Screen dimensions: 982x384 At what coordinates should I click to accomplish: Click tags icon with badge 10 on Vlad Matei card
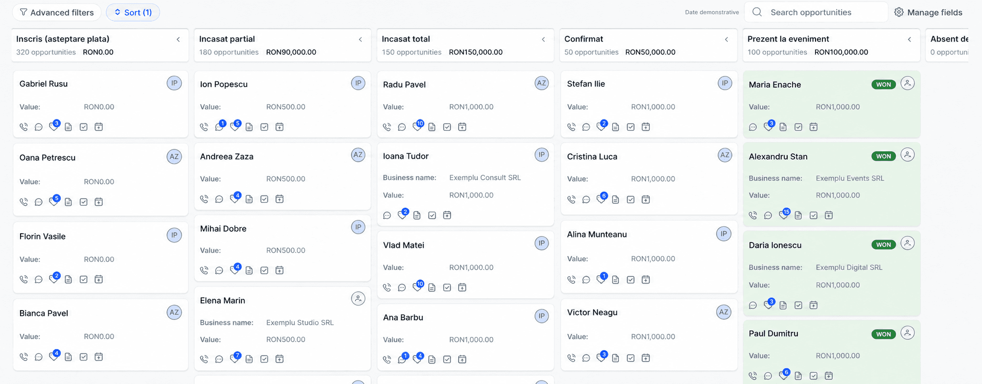coord(418,287)
